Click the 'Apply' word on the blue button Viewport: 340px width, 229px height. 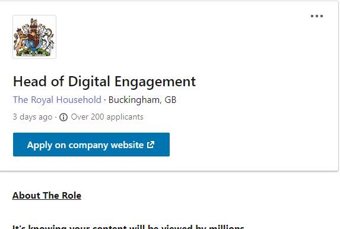40,145
